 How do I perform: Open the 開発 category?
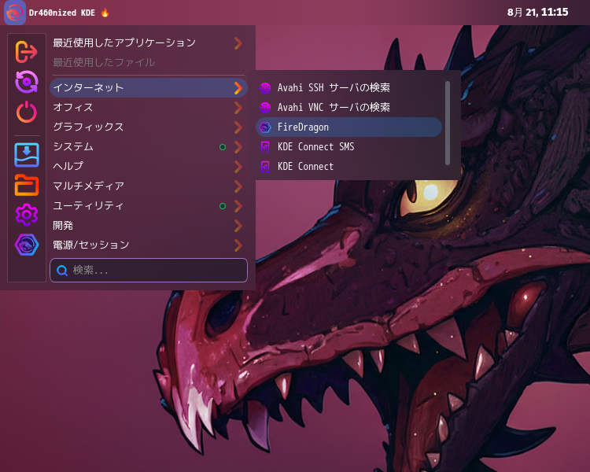point(148,226)
